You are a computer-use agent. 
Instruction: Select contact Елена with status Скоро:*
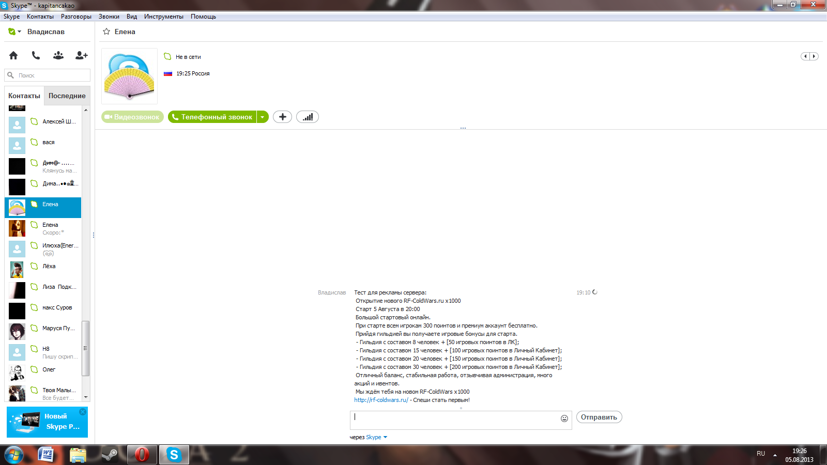43,228
